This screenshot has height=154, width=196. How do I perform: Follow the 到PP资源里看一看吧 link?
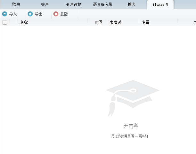pos(130,136)
